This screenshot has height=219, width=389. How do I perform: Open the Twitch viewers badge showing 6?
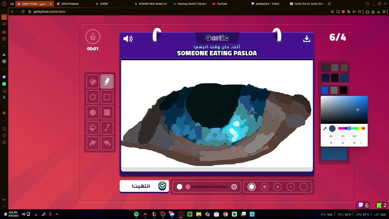coord(363,205)
